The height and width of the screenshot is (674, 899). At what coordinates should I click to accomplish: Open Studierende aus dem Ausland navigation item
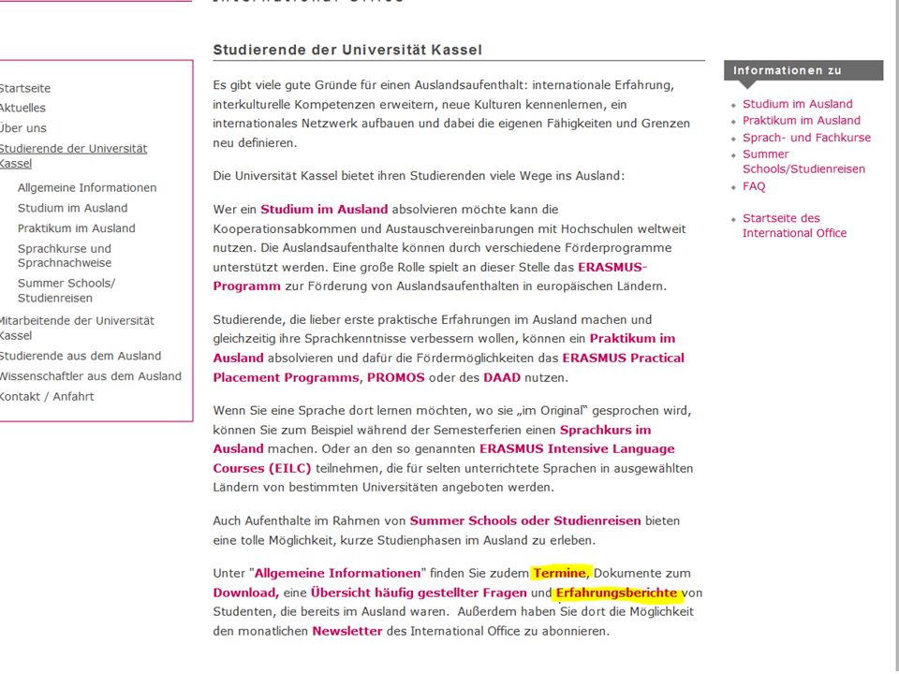click(81, 356)
